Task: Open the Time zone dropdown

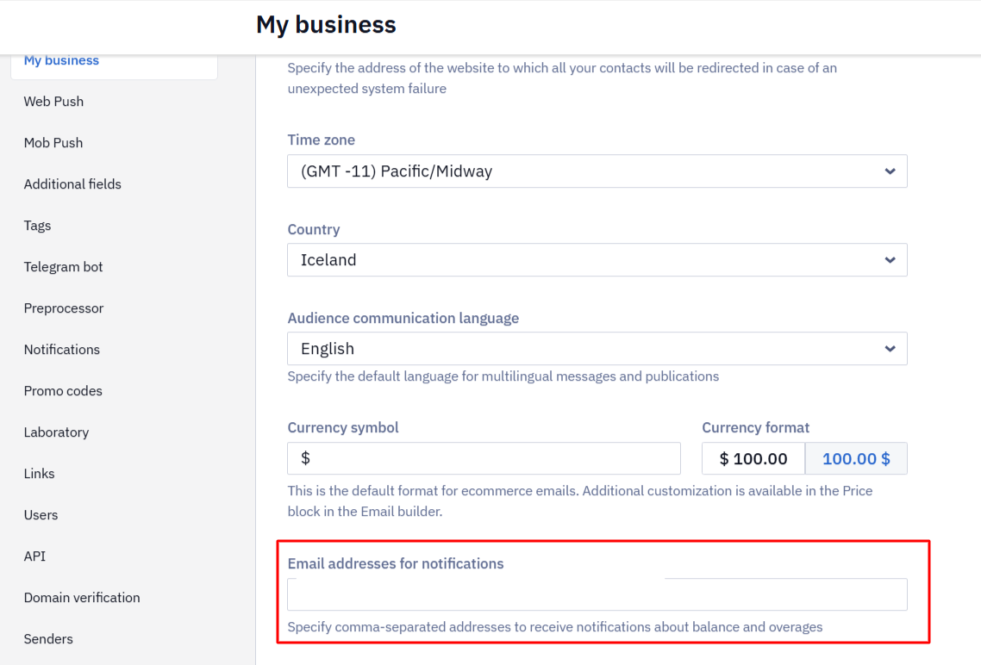Action: pyautogui.click(x=597, y=171)
